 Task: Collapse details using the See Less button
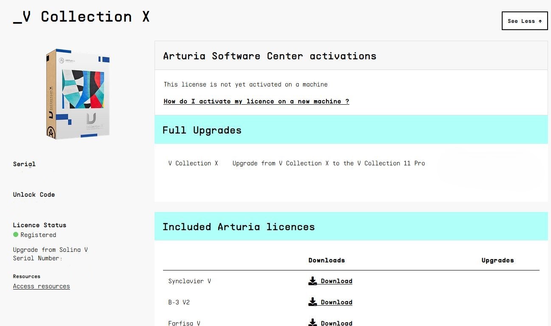pos(525,21)
